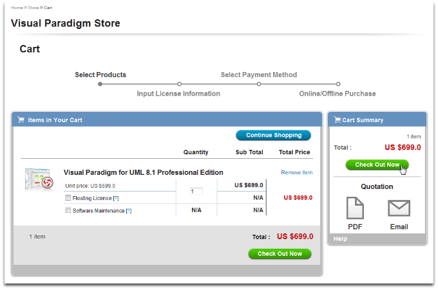Go to Home in the breadcrumb
Viewport: 438px width, 288px height.
(17, 8)
